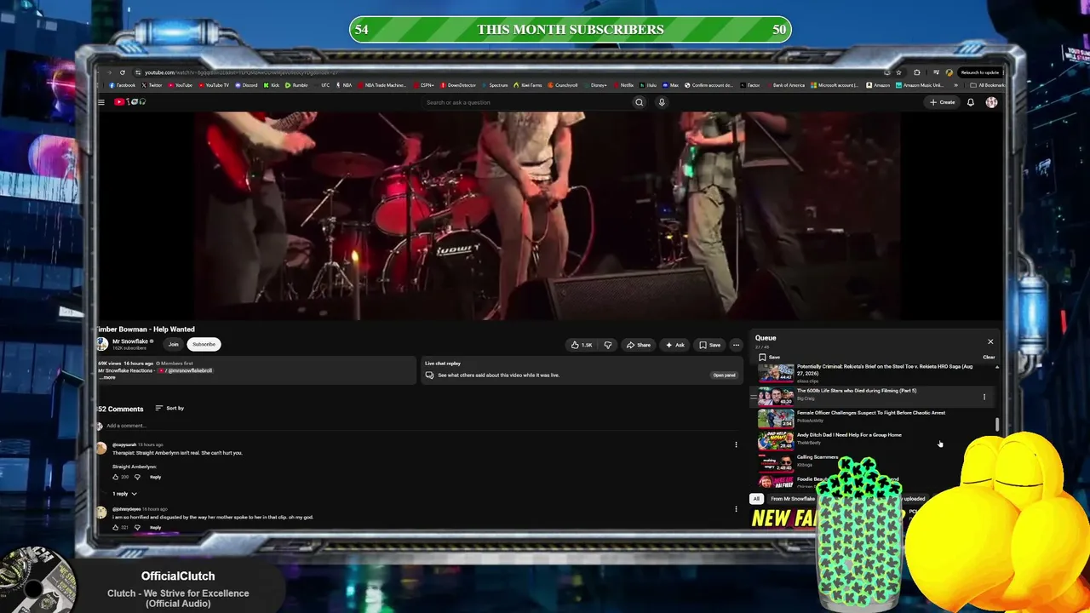1090x613 pixels.
Task: Like @johnnydeyes's comment
Action: tap(116, 528)
